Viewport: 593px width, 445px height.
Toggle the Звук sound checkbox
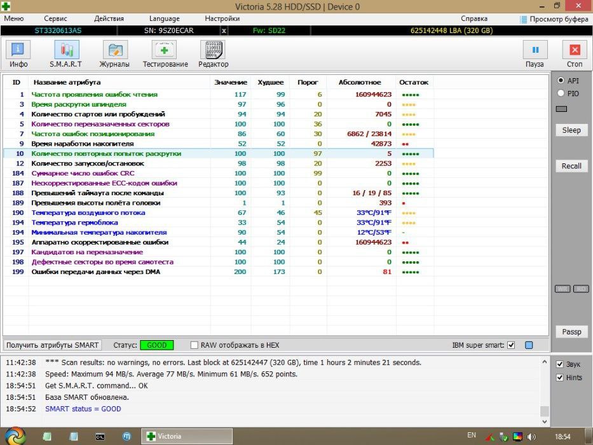coord(560,364)
